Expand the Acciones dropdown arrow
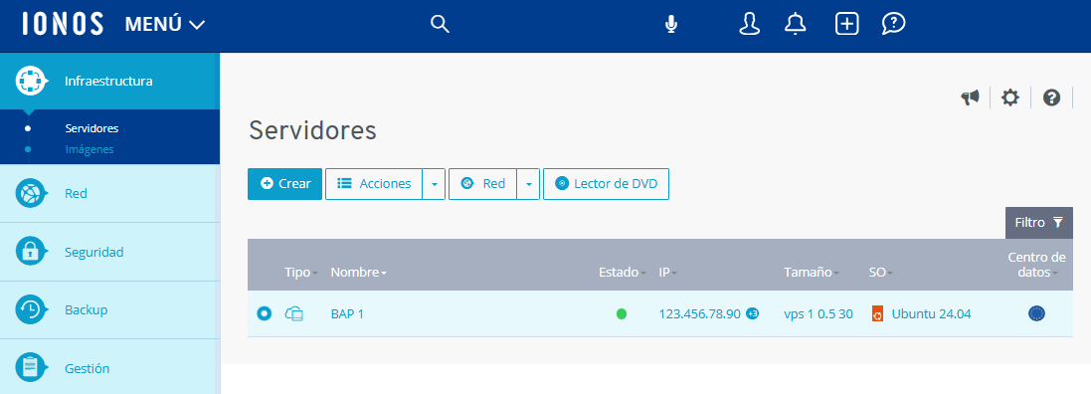This screenshot has width=1091, height=394. [434, 184]
